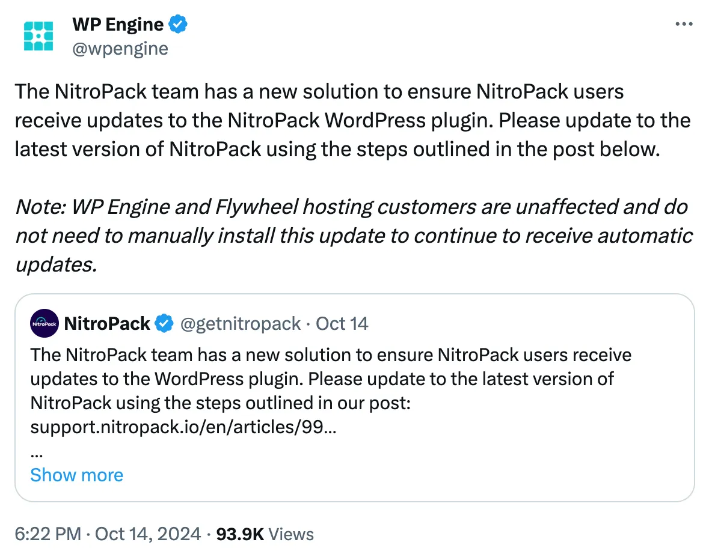Click the main WP Engine tweet paragraph
Image resolution: width=706 pixels, height=554 pixels.
(x=352, y=120)
